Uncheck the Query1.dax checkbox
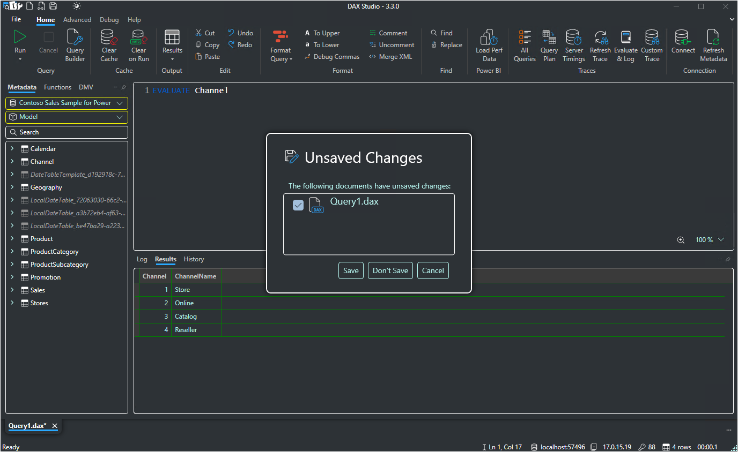 pos(298,205)
